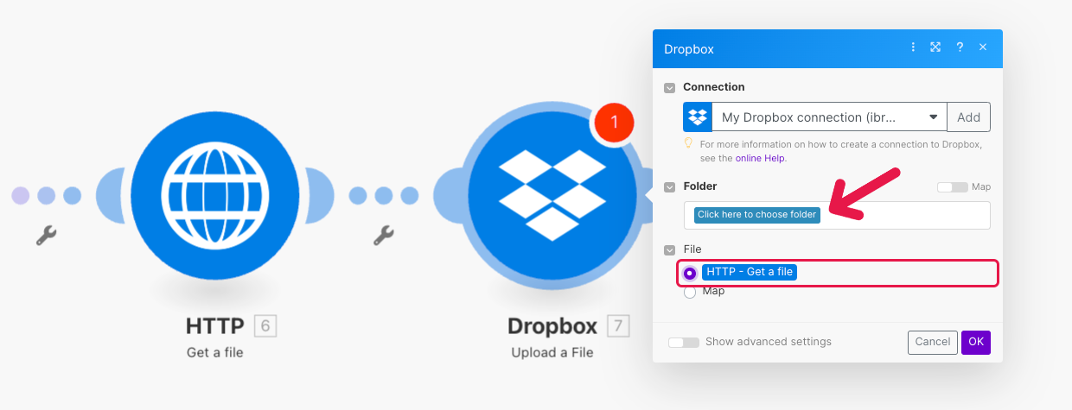Open the Dropbox panel three-dot options menu
Viewport: 1072px width, 410px height.
(x=913, y=47)
